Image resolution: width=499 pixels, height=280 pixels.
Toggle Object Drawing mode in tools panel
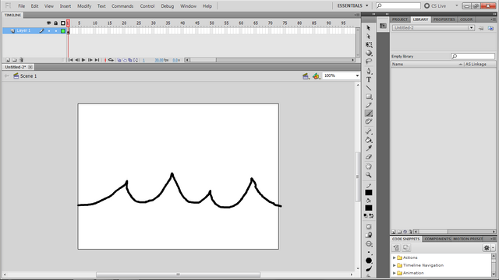pyautogui.click(x=369, y=226)
